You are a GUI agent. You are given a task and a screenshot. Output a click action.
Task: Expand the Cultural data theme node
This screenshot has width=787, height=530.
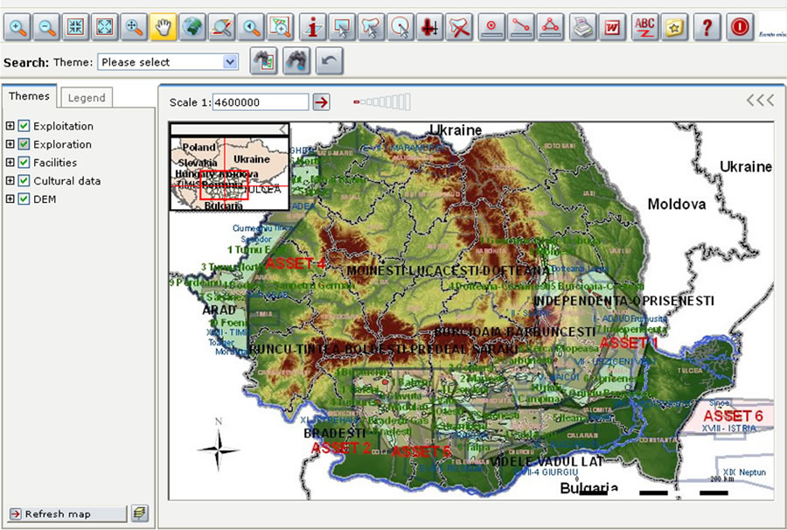(x=10, y=181)
